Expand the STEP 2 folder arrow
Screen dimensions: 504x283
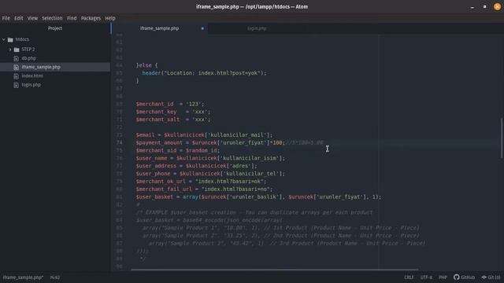pos(10,50)
